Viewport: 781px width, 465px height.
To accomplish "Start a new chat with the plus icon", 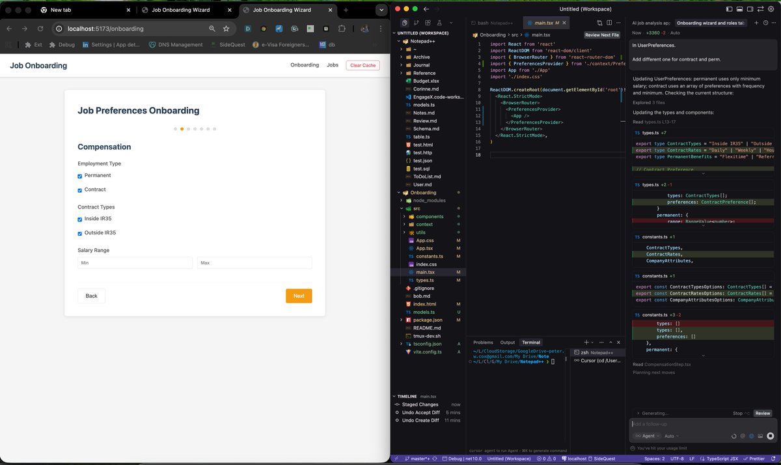I will pyautogui.click(x=756, y=23).
